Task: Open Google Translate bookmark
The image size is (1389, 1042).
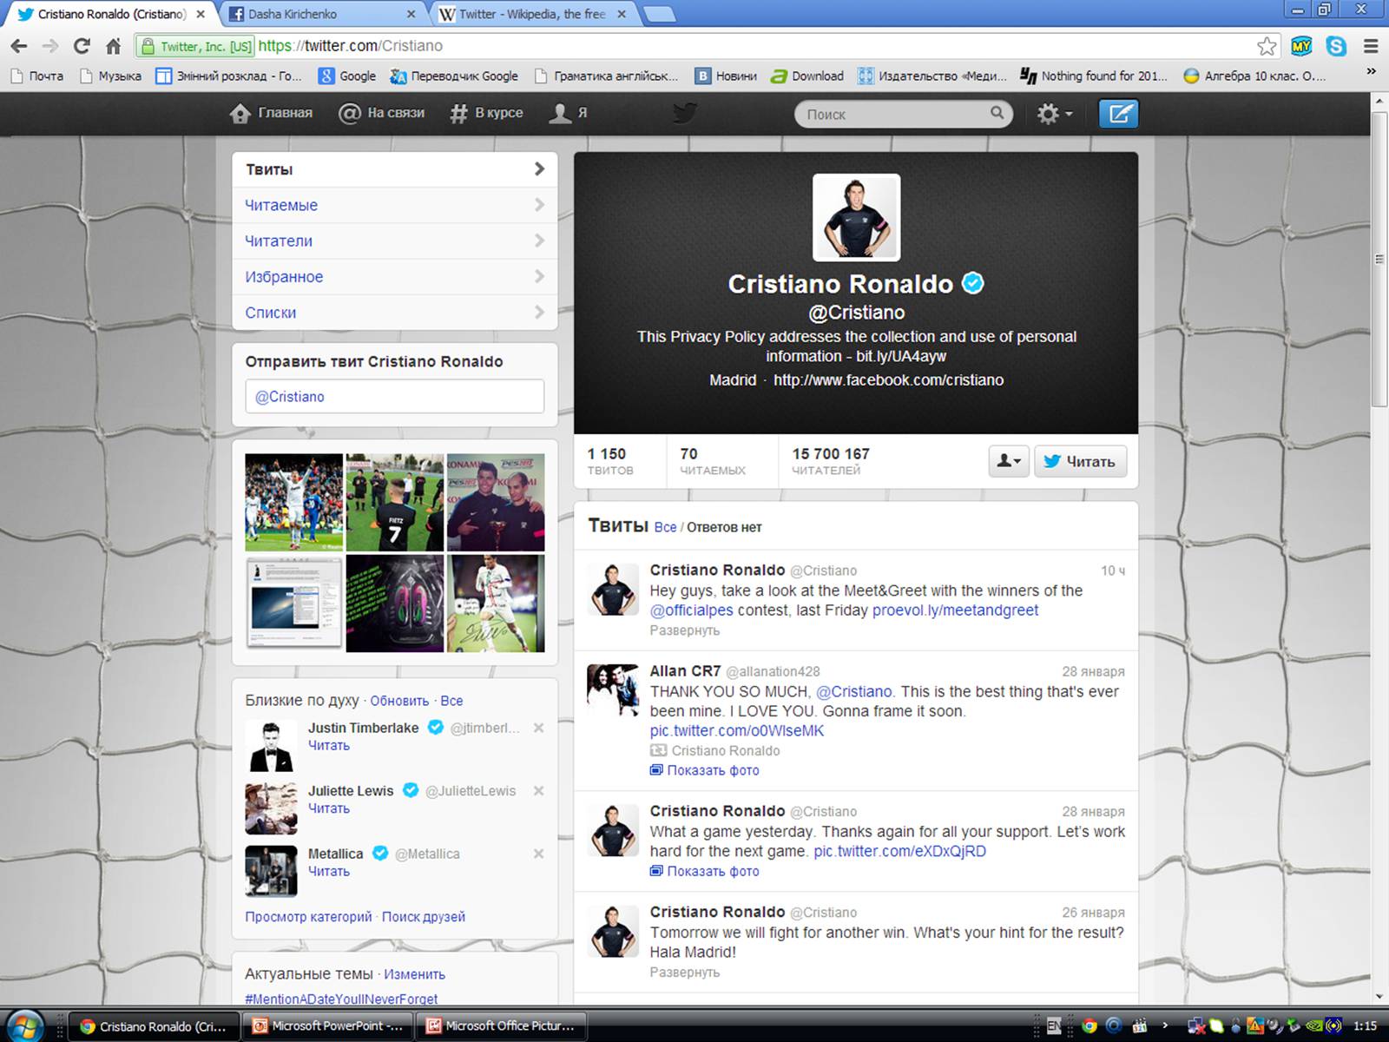Action: click(454, 76)
